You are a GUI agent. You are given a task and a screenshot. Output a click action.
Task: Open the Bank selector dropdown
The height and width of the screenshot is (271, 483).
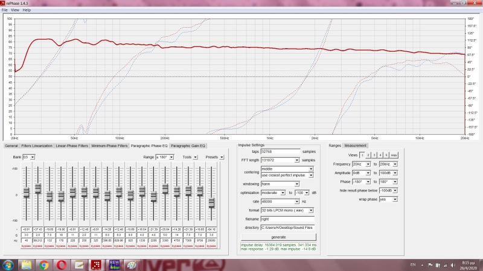(32, 157)
